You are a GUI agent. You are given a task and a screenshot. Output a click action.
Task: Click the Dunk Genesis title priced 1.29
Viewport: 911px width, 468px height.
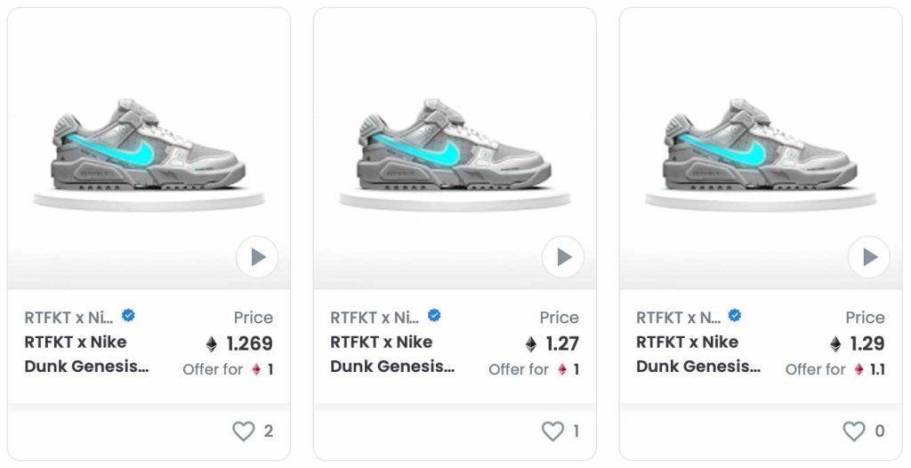pos(698,354)
